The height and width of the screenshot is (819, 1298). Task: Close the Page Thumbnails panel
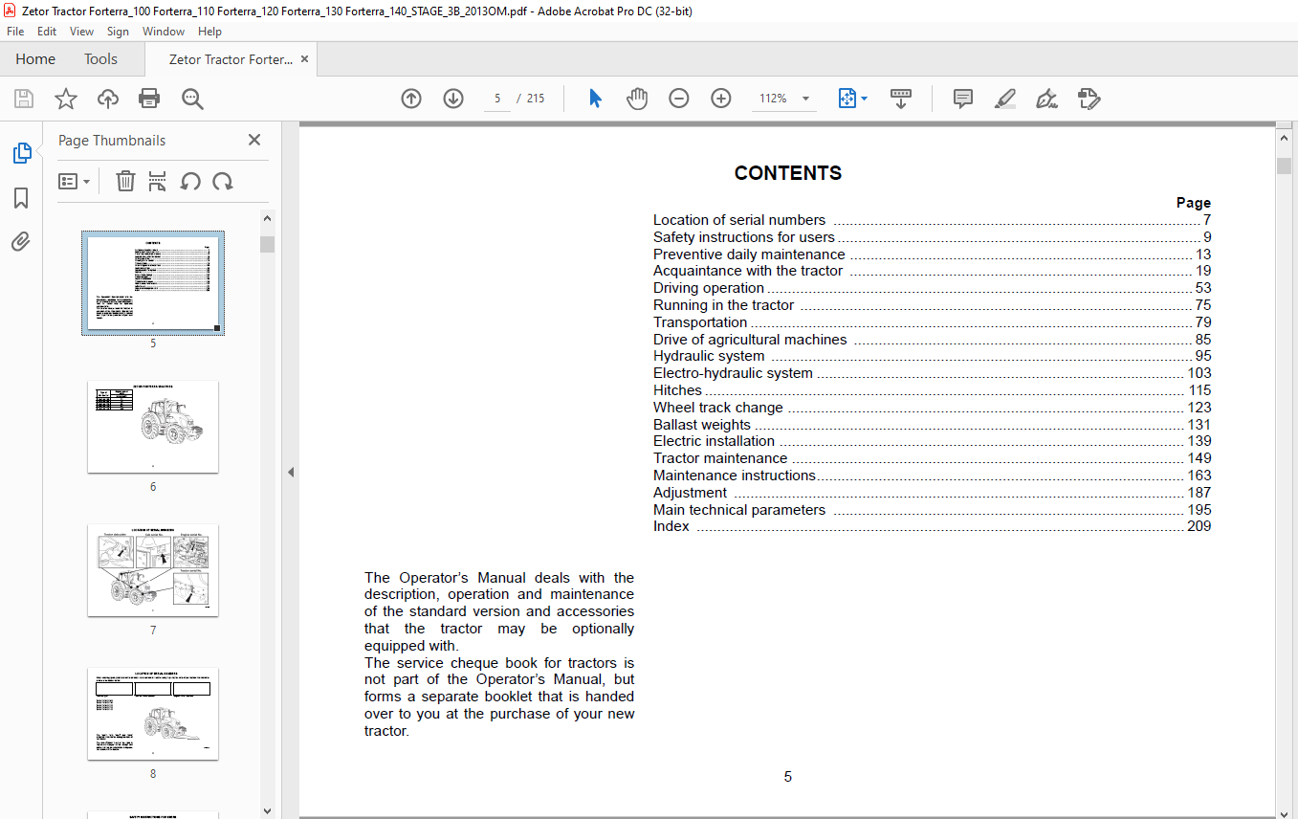[254, 140]
